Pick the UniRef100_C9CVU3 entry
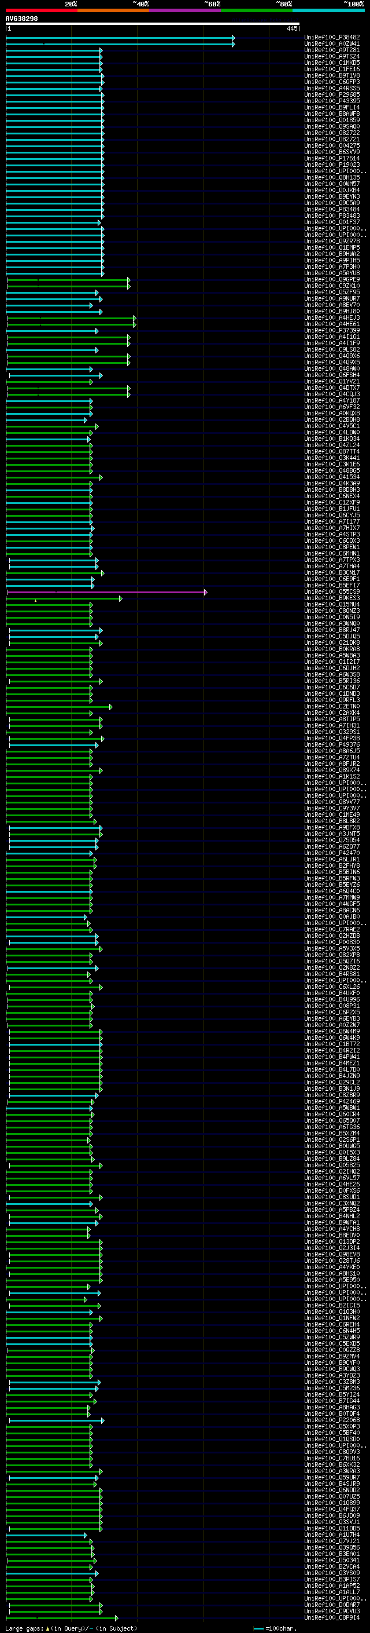Image resolution: width=370 pixels, height=1633 pixels. [332, 1612]
